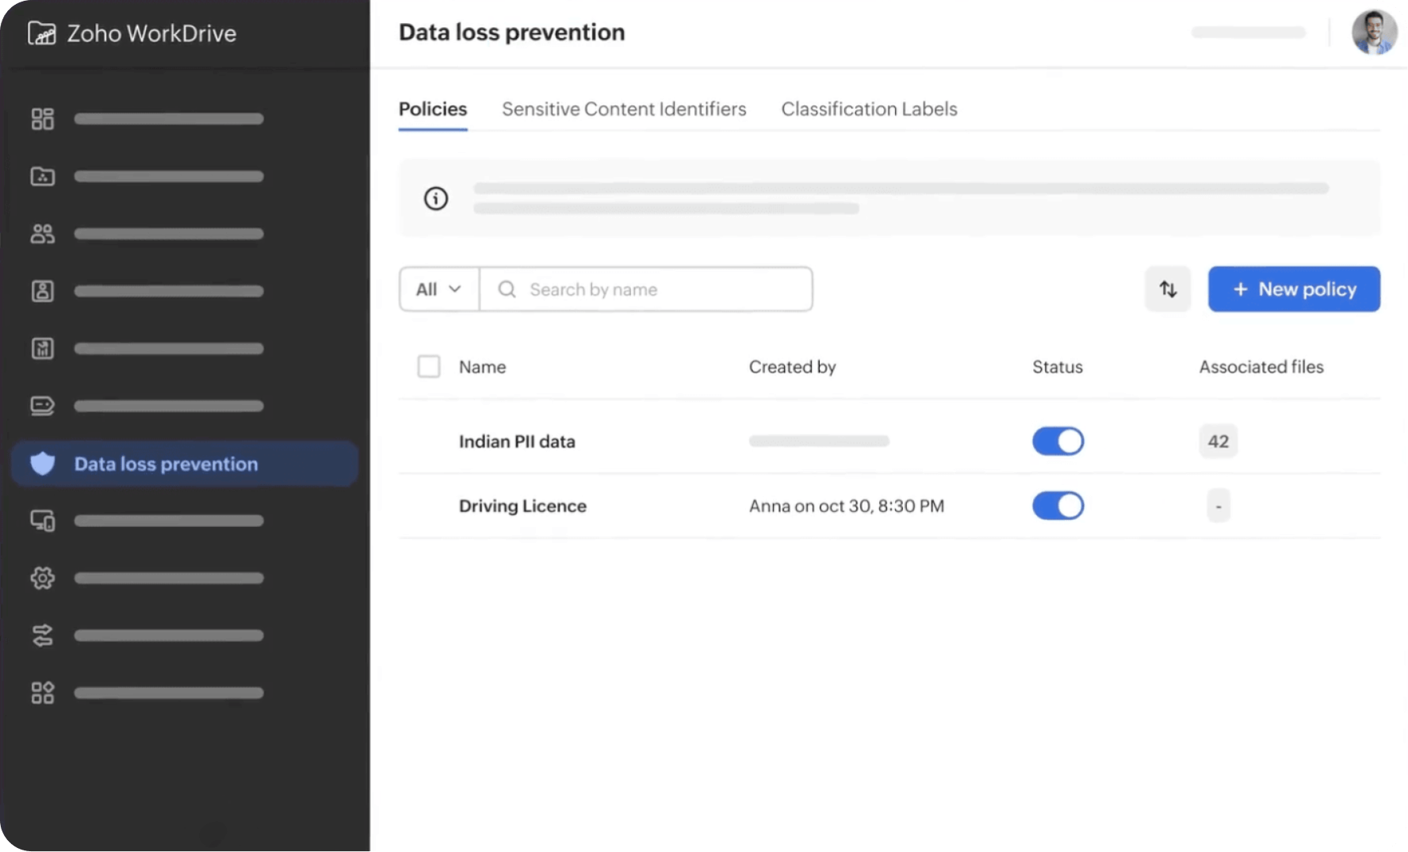Open the settings gear icon in the sidebar
The image size is (1408, 852).
[43, 578]
